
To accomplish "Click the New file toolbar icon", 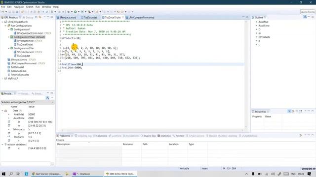I will click(3, 12).
